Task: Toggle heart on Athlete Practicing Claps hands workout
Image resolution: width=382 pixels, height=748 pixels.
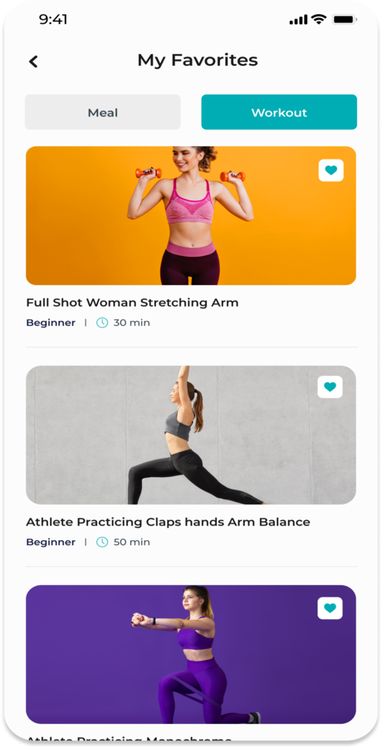Action: (330, 386)
